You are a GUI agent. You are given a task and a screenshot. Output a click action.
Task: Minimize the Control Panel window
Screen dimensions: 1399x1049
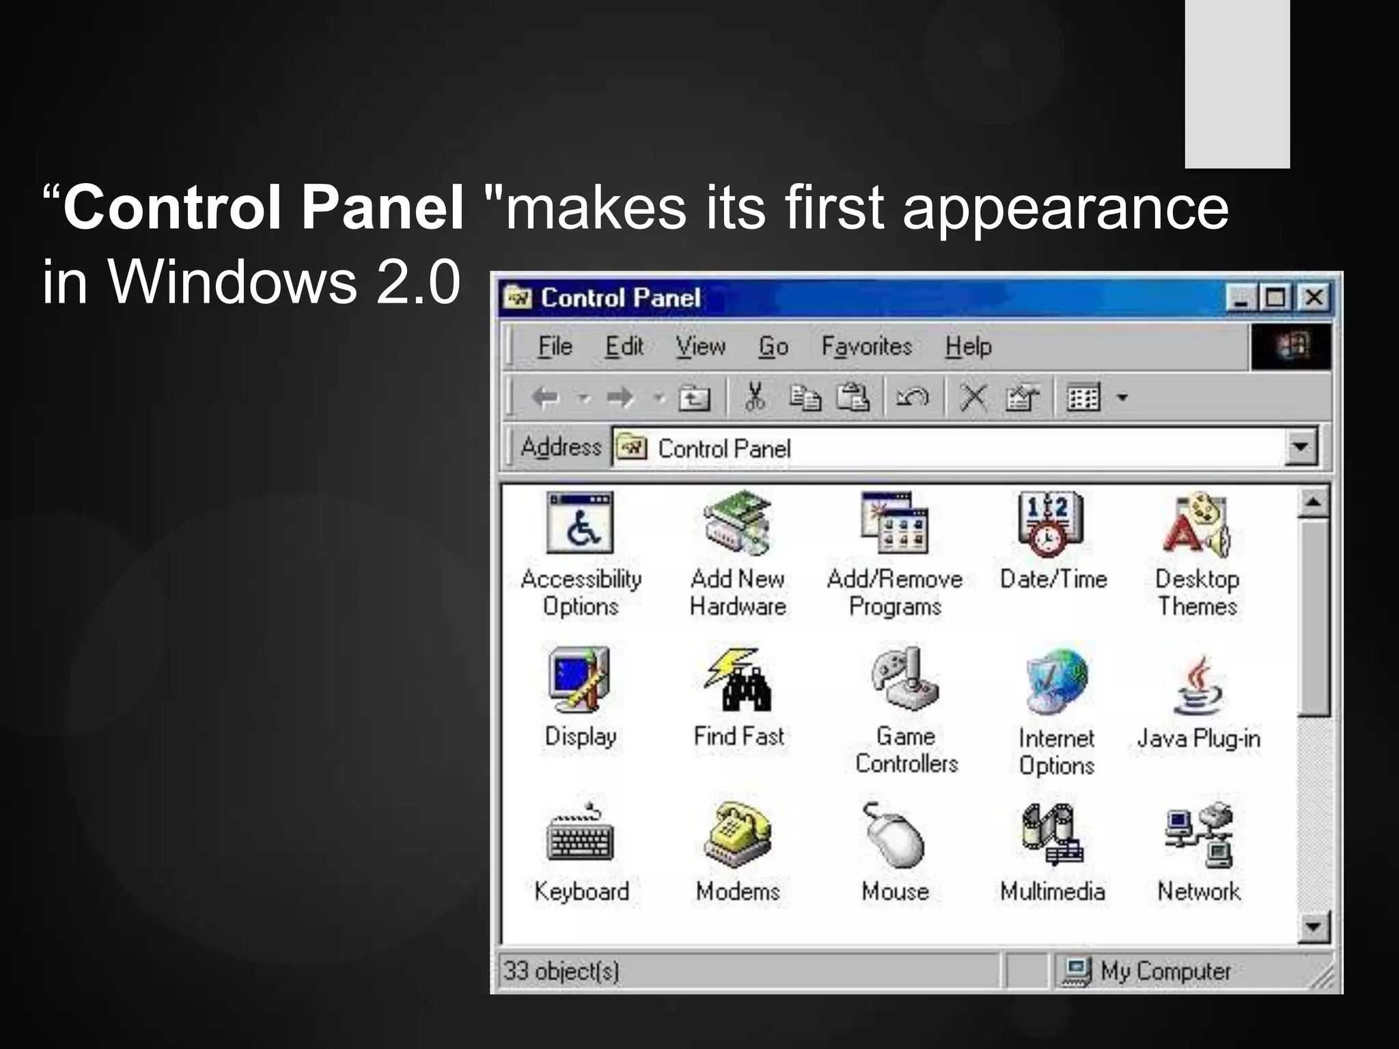(x=1241, y=298)
